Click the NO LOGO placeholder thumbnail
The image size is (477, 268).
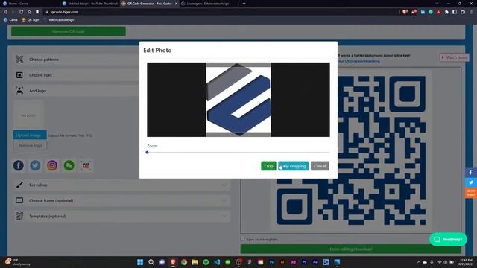28,115
